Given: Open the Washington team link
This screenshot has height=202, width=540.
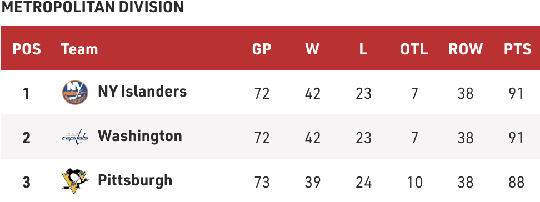Looking at the screenshot, I should [140, 137].
